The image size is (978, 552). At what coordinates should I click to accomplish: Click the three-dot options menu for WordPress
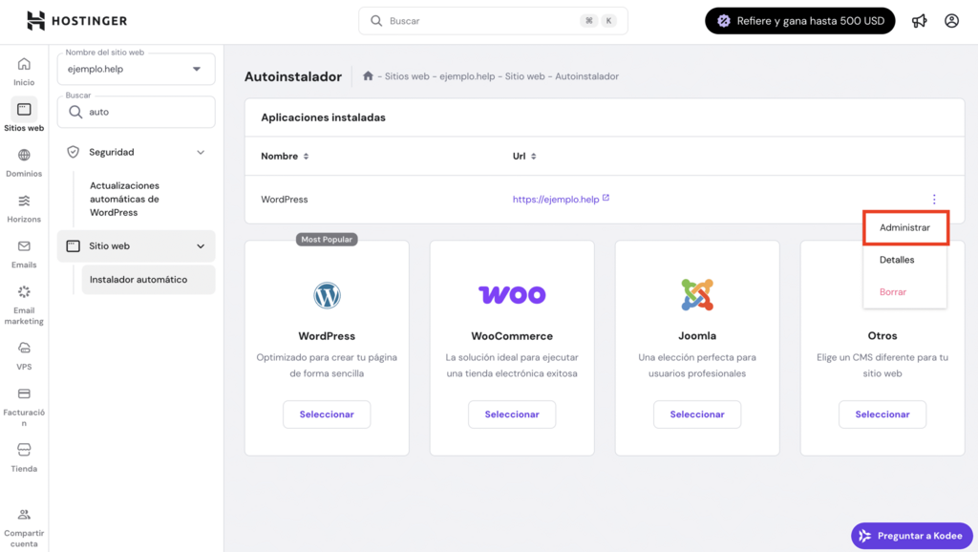934,199
